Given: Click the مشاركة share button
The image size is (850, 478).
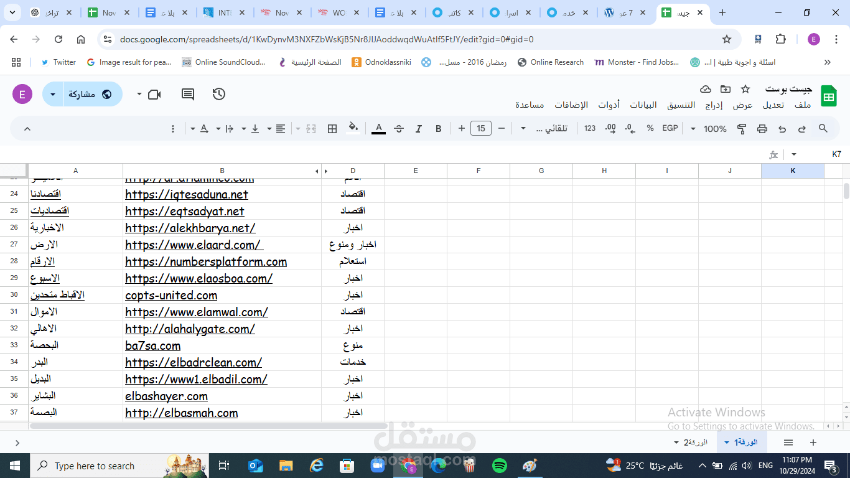Looking at the screenshot, I should 93,94.
